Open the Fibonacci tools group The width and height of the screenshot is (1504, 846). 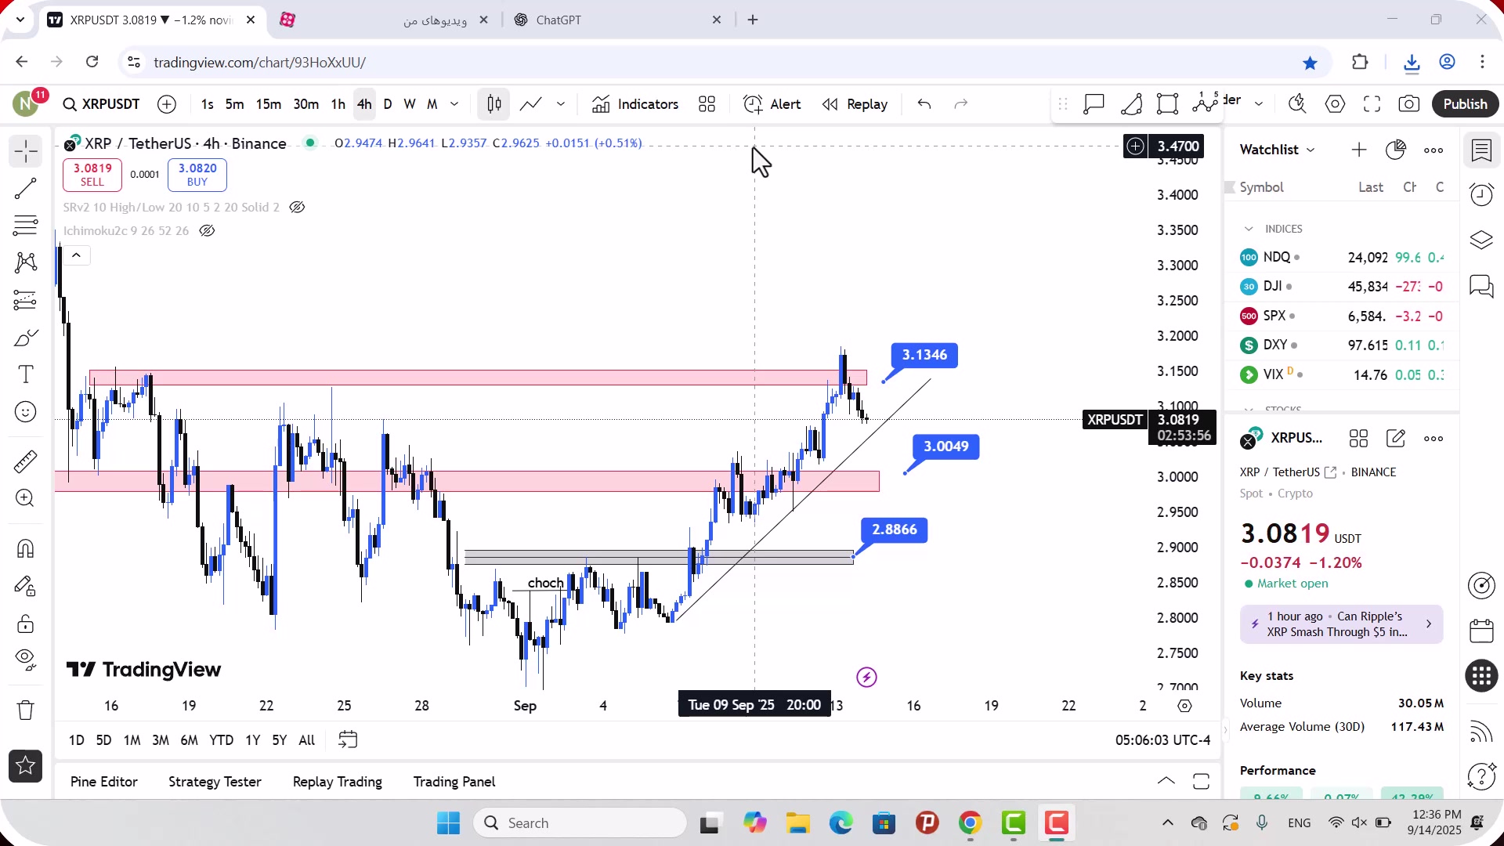tap(26, 226)
